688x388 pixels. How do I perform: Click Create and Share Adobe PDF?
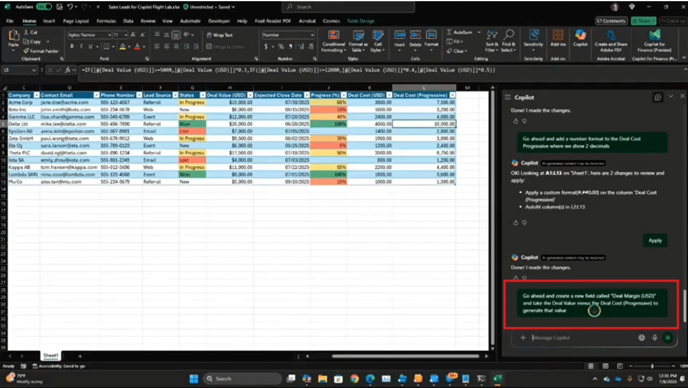(611, 39)
